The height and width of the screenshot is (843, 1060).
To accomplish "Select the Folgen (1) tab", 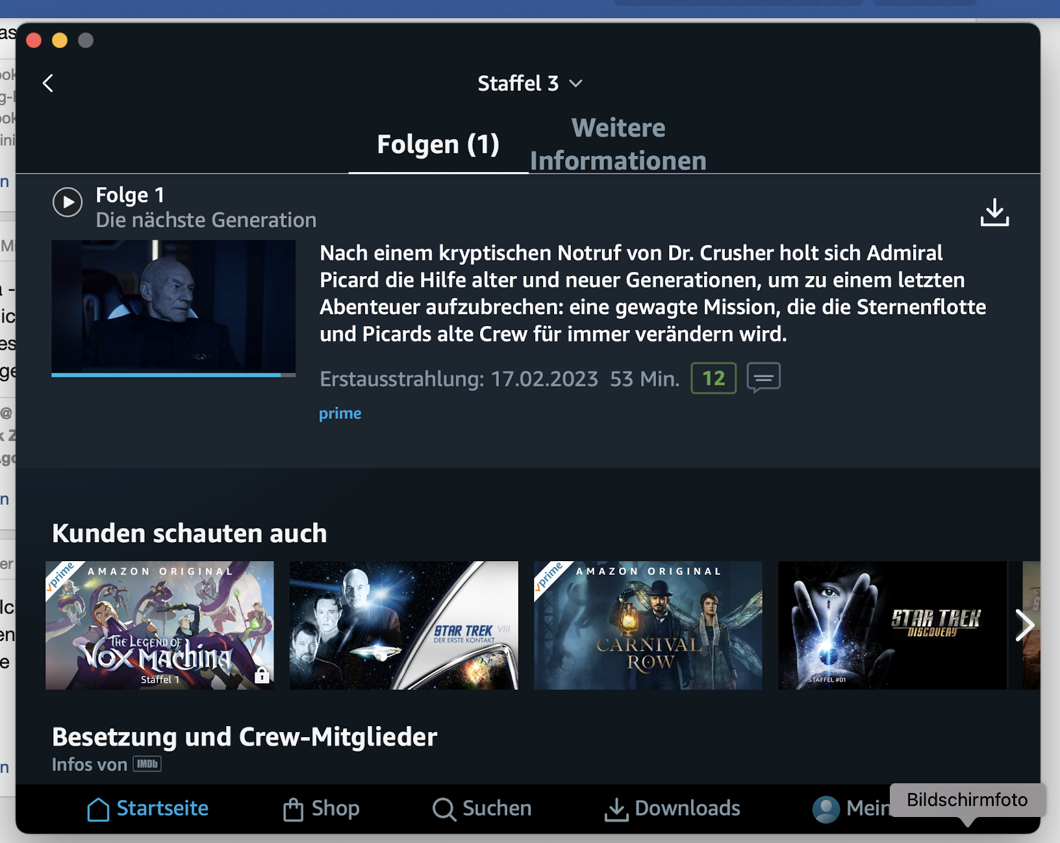I will pos(438,144).
